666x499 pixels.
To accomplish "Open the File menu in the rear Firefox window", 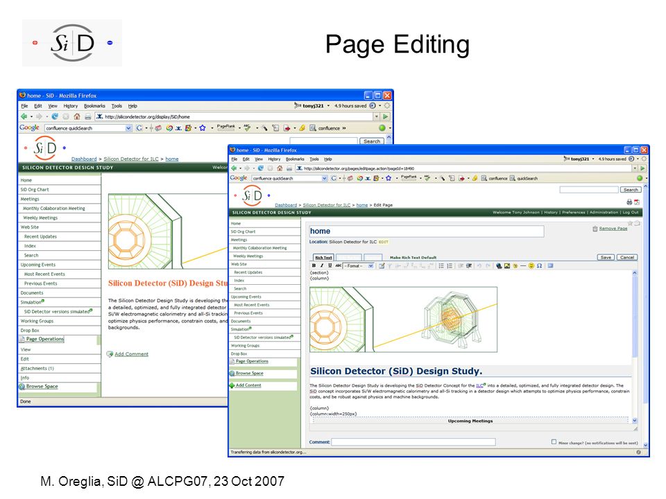I will (x=24, y=105).
